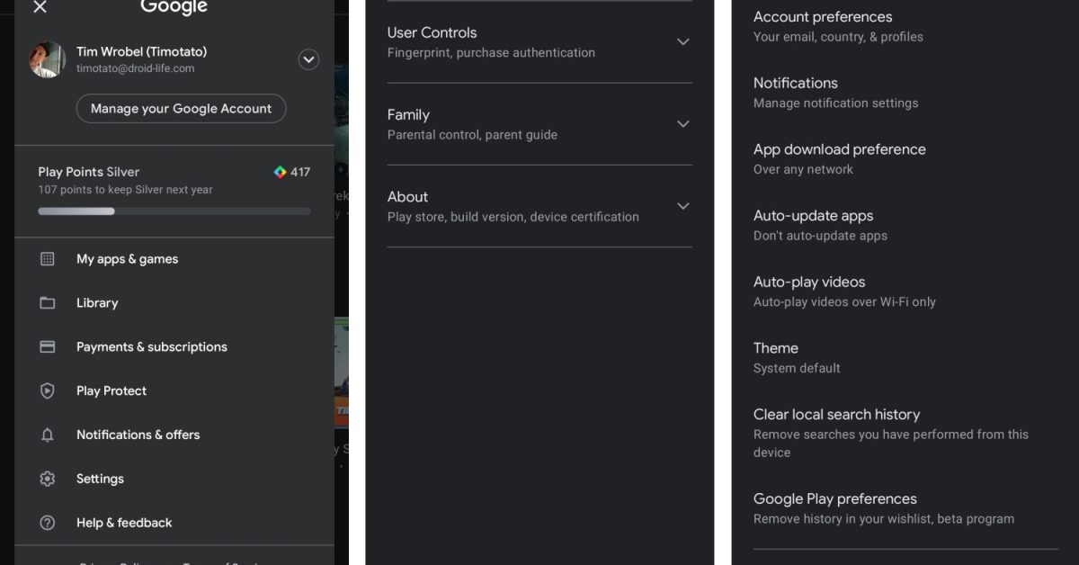Click the Library folder icon
The image size is (1079, 565).
48,303
